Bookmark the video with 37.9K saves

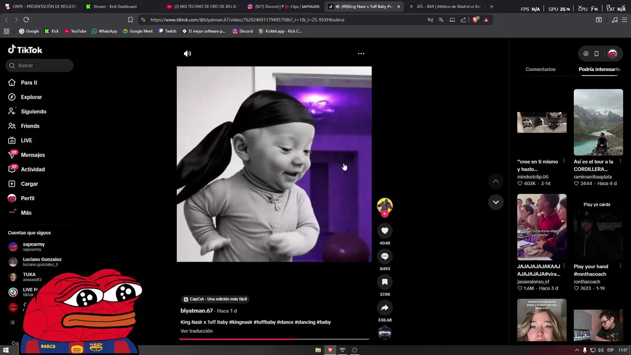[385, 282]
